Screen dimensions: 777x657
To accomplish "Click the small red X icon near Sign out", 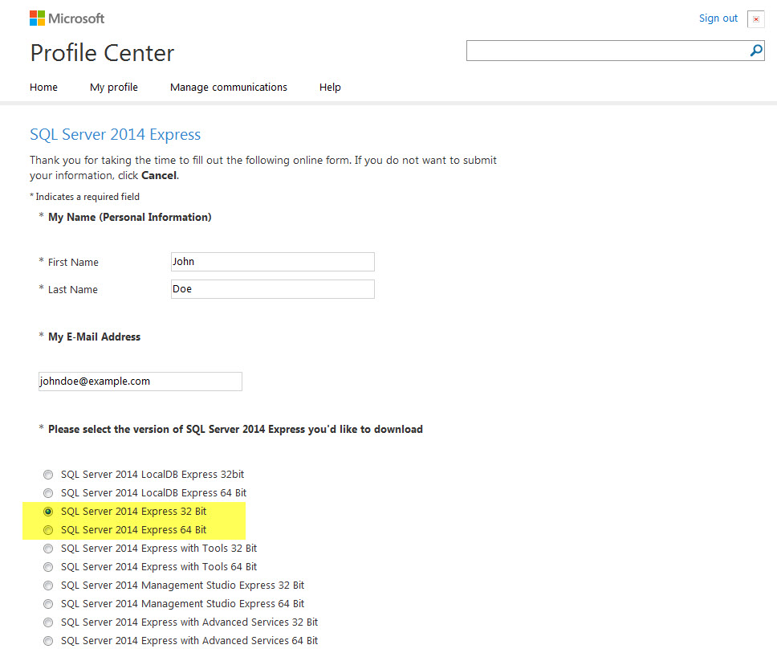I will pos(755,19).
